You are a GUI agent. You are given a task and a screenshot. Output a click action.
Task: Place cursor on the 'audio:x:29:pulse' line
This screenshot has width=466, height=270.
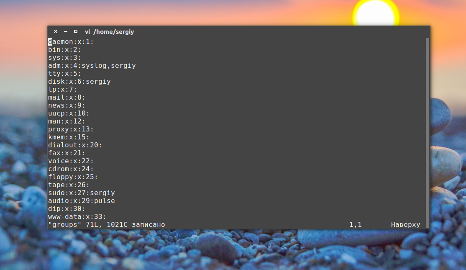[82, 201]
